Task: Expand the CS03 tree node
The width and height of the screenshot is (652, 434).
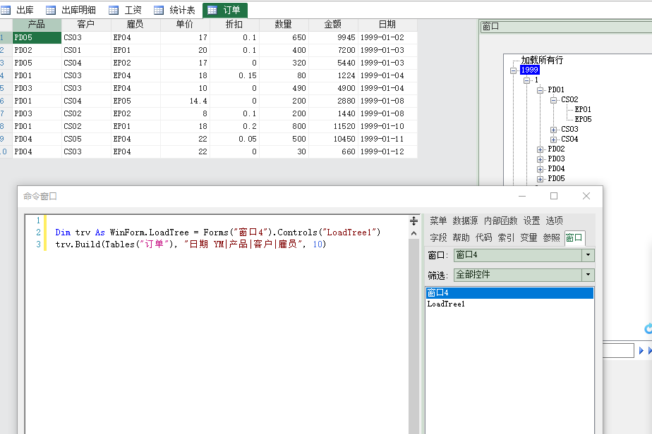Action: pyautogui.click(x=553, y=130)
